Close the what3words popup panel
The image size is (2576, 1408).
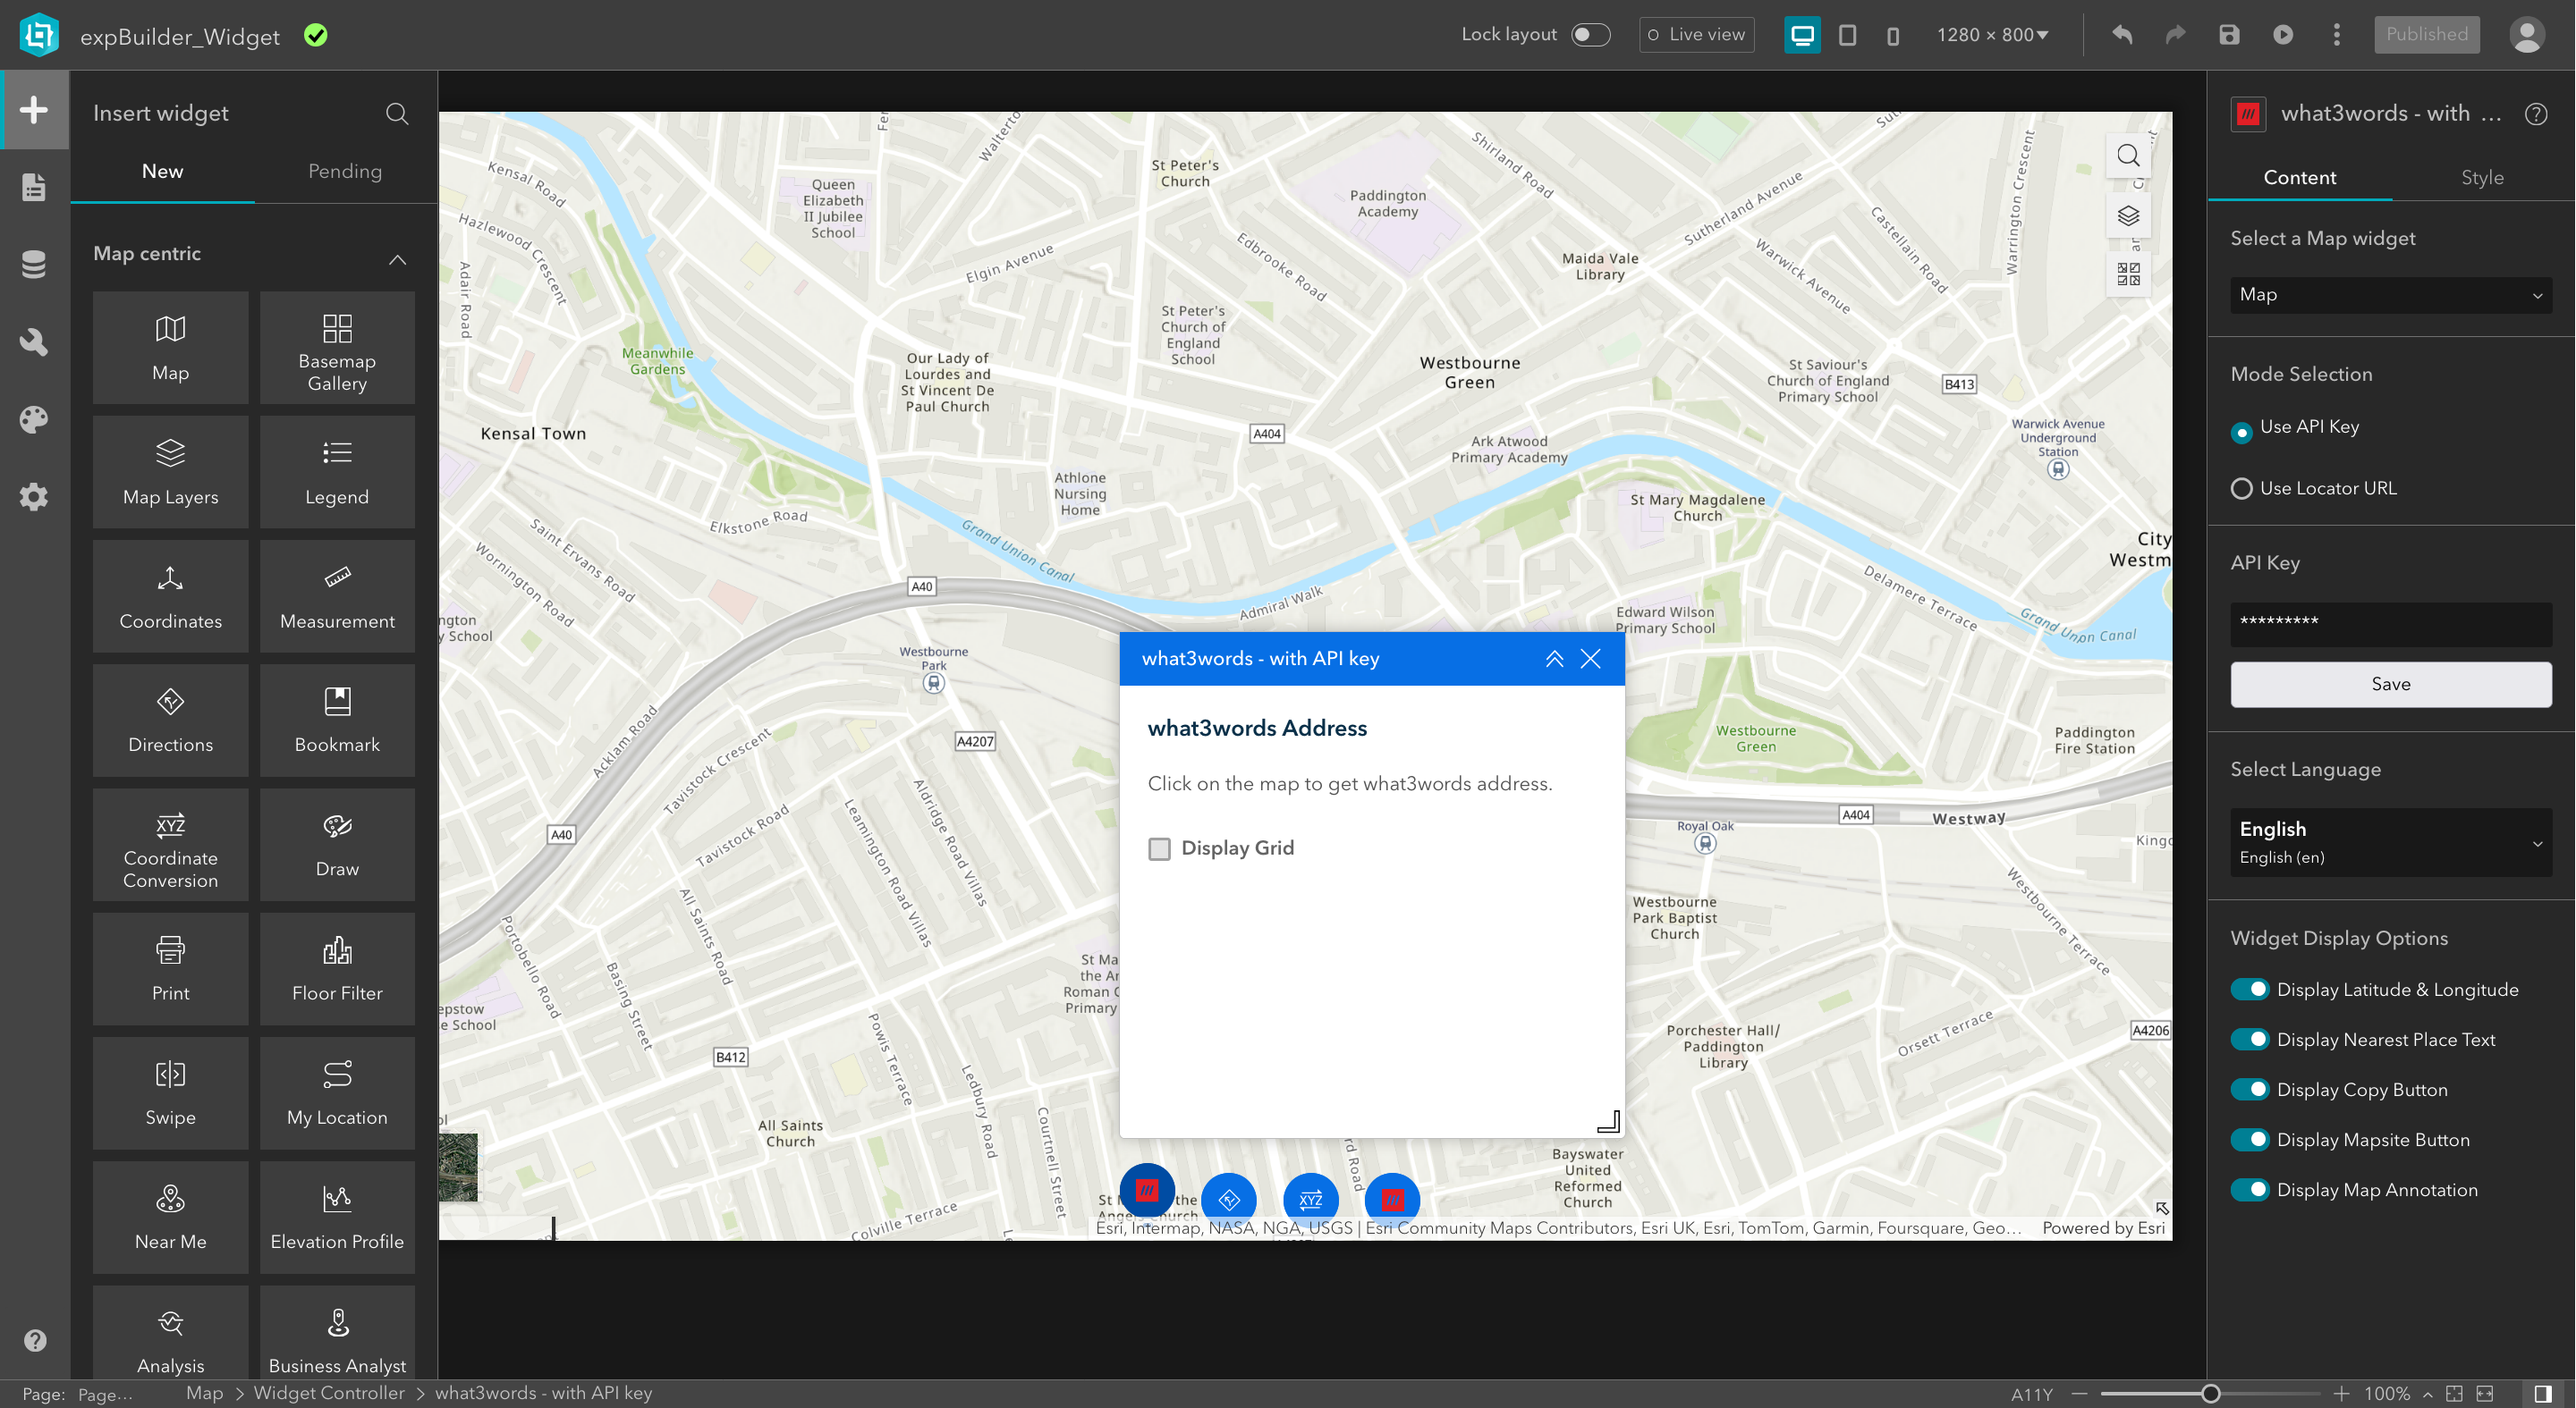click(1590, 659)
